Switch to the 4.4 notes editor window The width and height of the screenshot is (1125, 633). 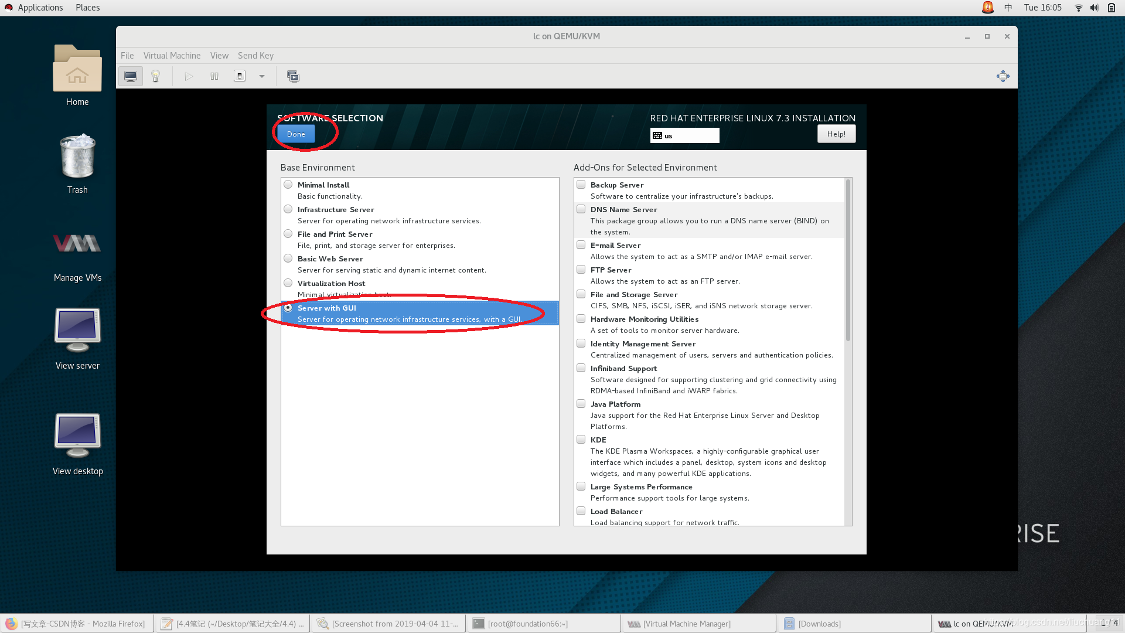[x=233, y=624]
